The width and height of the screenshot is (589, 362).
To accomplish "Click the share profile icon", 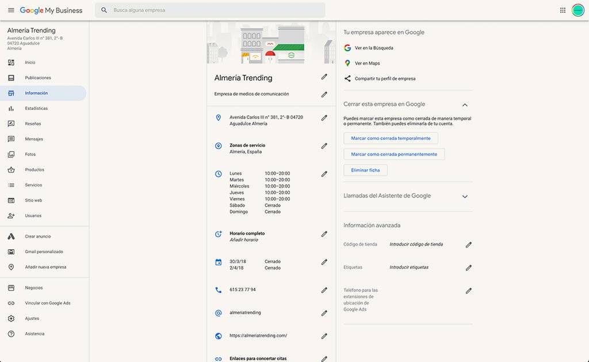I will [x=347, y=79].
